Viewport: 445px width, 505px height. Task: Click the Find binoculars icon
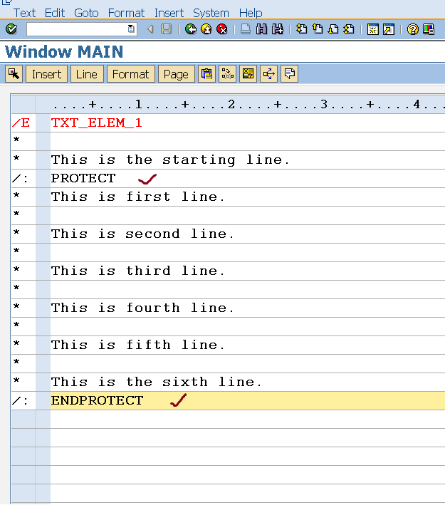261,29
